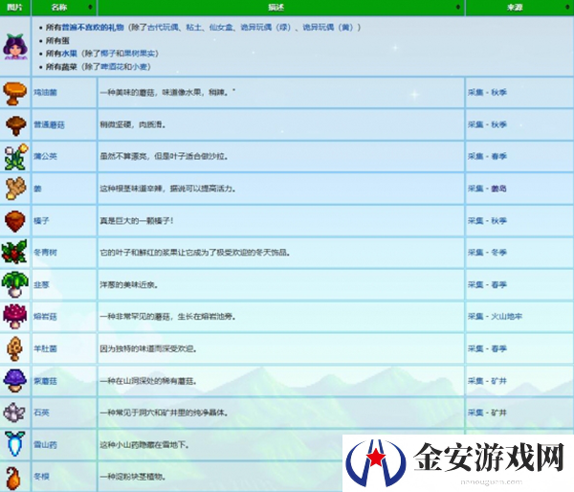
Task: Click 采集 - 秋季 source in 鸡油菌 row
Action: point(487,92)
